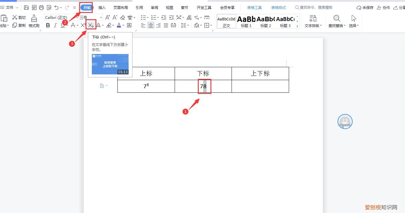Click the 协作 collaboration button
Screen dimensions: 405x213
point(386,7)
